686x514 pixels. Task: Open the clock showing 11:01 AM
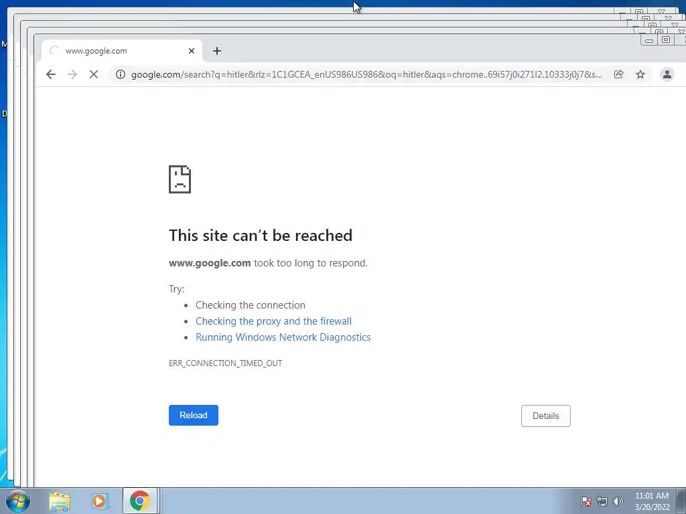point(651,501)
